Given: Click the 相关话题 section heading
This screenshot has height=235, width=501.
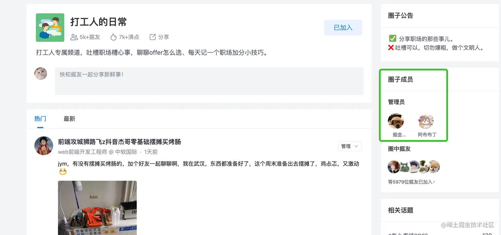Looking at the screenshot, I should [x=401, y=210].
